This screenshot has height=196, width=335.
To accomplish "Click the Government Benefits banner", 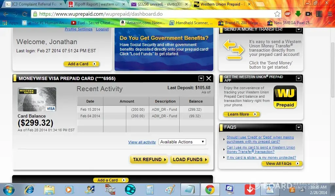I will coord(164,49).
